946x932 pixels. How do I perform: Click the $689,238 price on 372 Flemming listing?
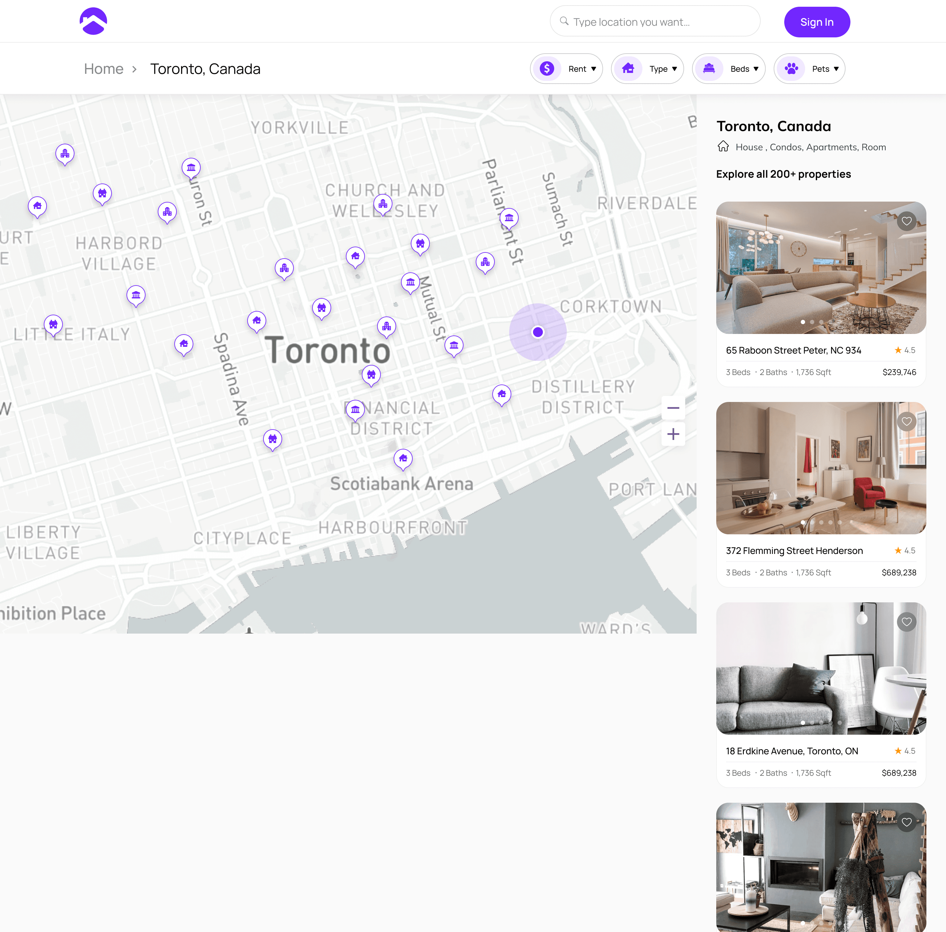[x=899, y=573]
